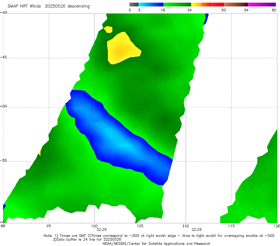280x246 pixels.
Task: Click the '5' label under the color bar
Action: point(139,10)
